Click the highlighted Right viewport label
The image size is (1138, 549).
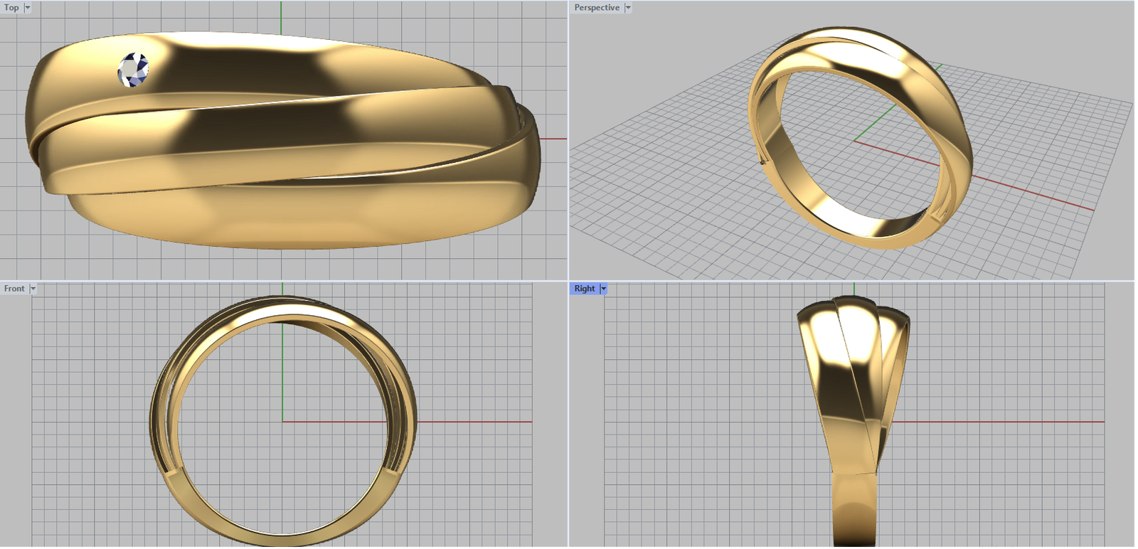click(x=584, y=289)
